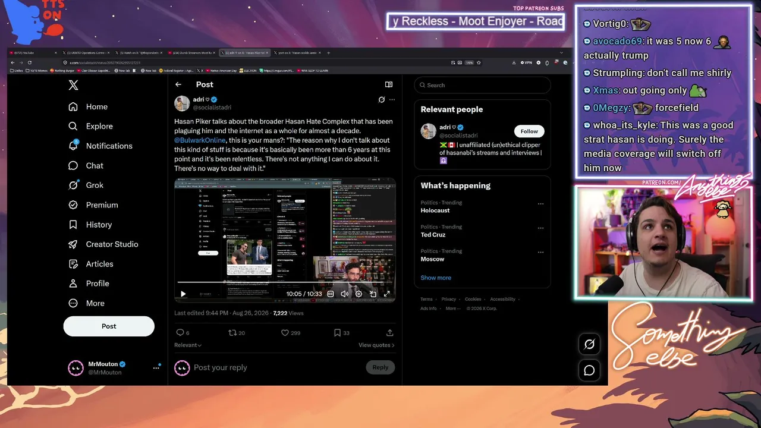Viewport: 761px width, 428px height.
Task: Toggle closed captions on the video
Action: coord(331,294)
